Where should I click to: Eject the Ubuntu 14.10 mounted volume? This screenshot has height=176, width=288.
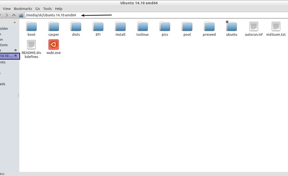(16, 56)
